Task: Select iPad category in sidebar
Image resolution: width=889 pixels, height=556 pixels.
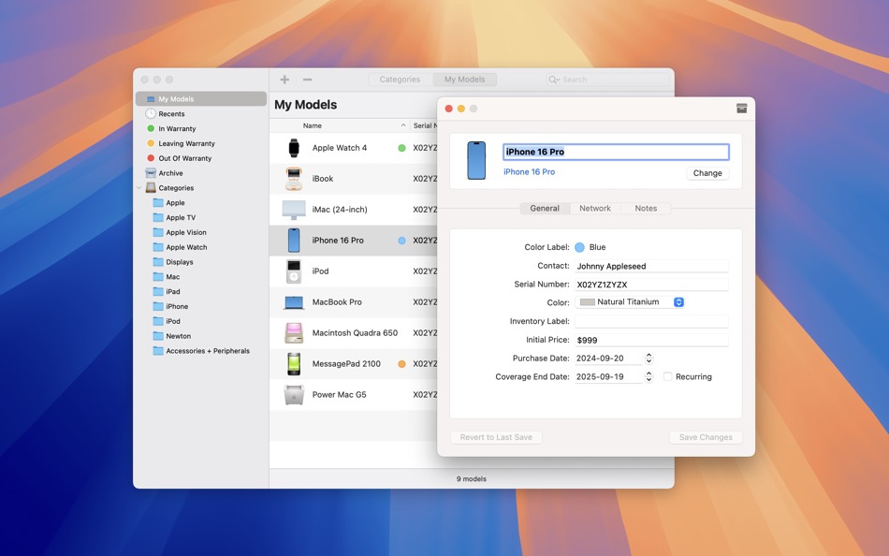Action: click(x=173, y=292)
